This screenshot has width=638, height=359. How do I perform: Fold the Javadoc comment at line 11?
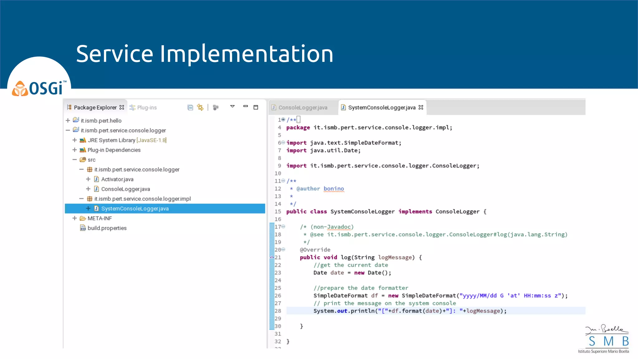point(283,180)
